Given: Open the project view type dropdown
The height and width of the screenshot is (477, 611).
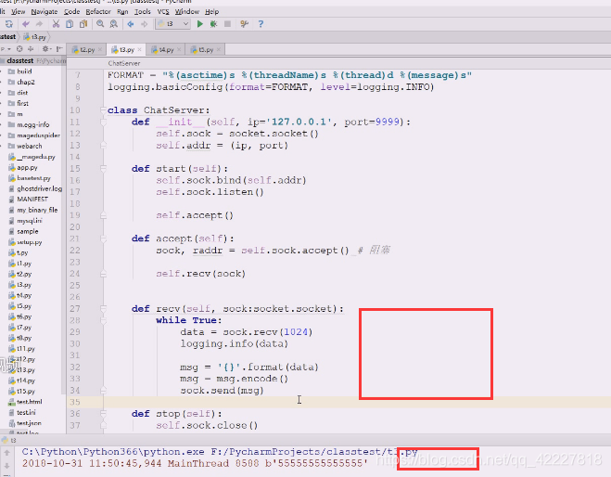Looking at the screenshot, I should coord(6,49).
